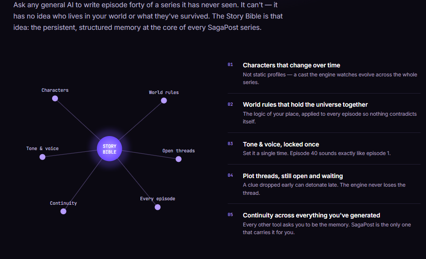Click the central STORY BIBLE hub node
Screen dimensions: 426x259
pyautogui.click(x=110, y=149)
